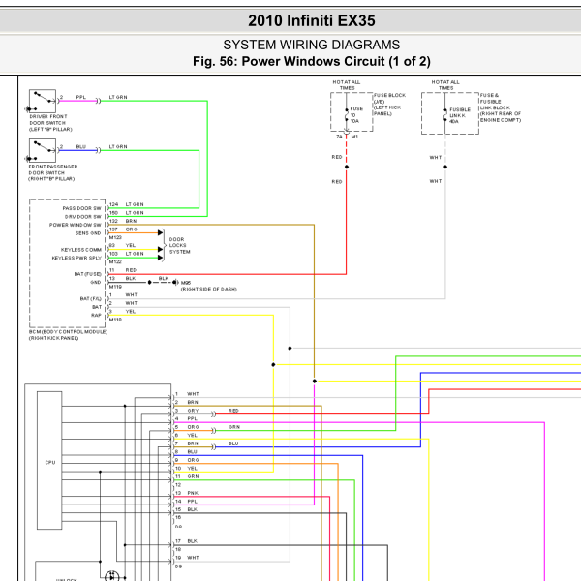Select the 'CPU' block label
581x581 pixels.
pyautogui.click(x=50, y=463)
